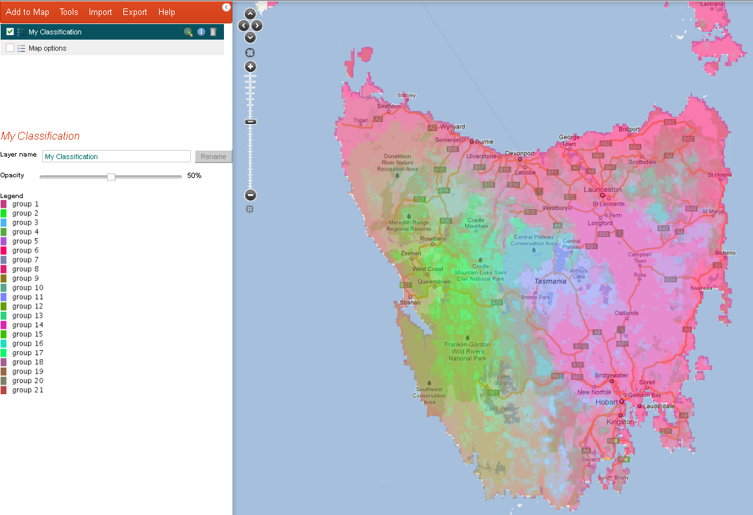Click the zoom slider handle
The height and width of the screenshot is (515, 753).
250,122
